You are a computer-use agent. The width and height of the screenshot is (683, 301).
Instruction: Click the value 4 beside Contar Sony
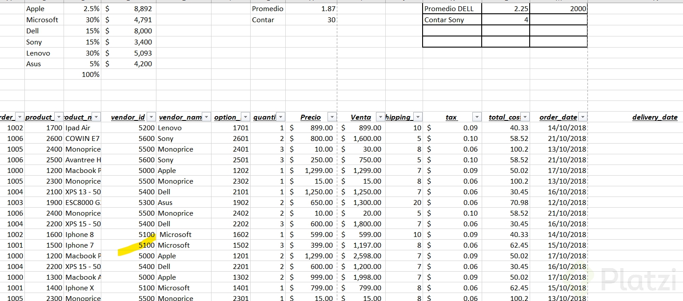(x=506, y=20)
